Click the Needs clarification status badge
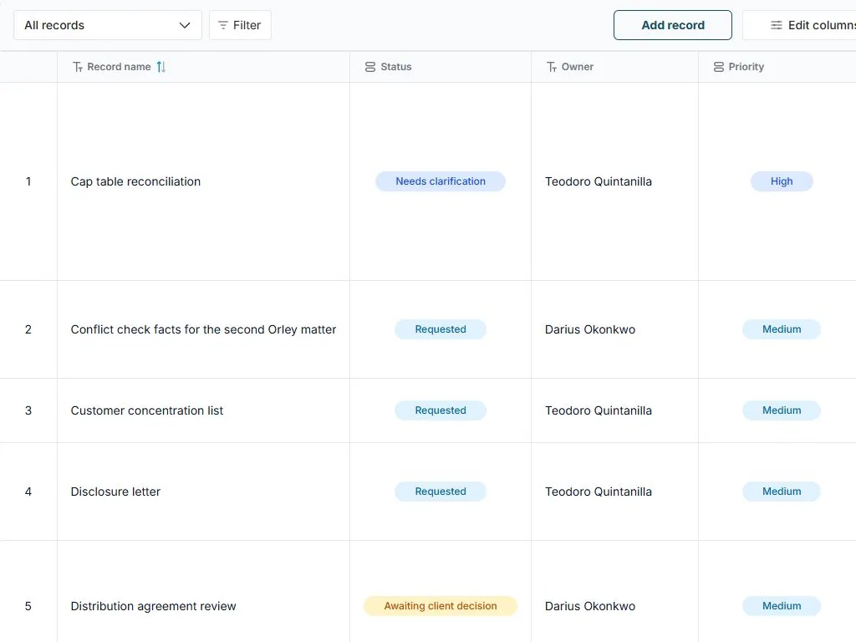The image size is (856, 642). tap(441, 181)
